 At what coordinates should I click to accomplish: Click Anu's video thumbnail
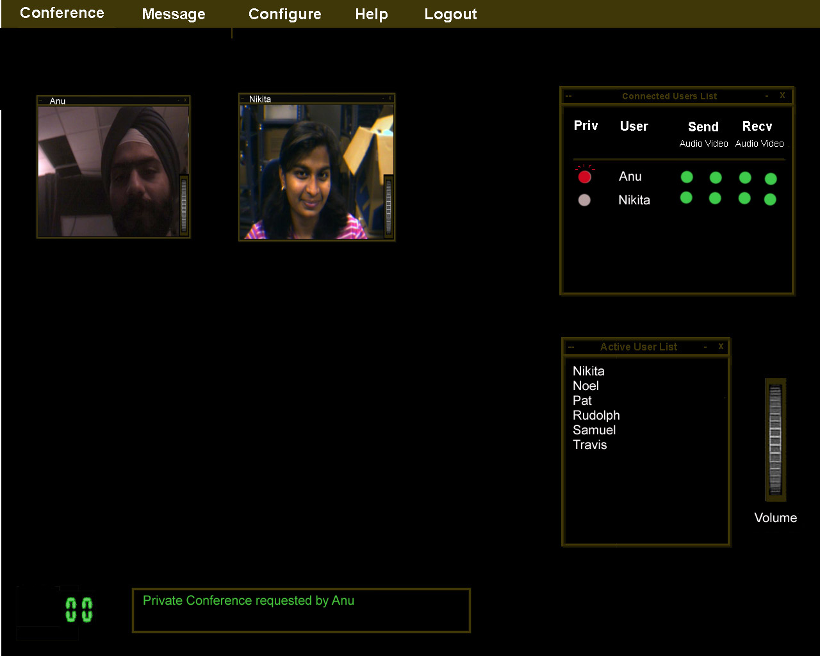tap(108, 172)
